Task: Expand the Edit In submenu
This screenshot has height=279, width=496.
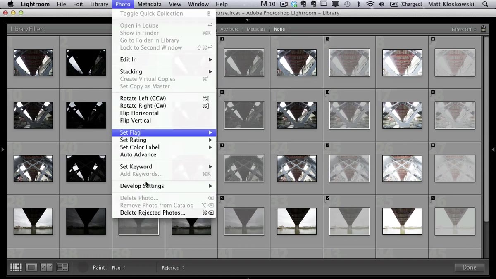Action: [164, 59]
